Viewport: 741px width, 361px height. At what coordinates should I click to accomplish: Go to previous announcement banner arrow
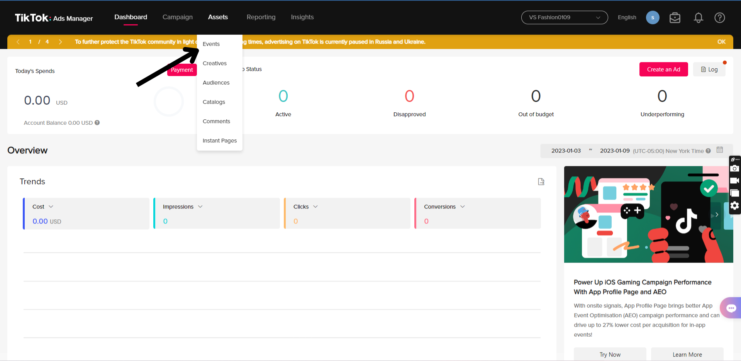pyautogui.click(x=18, y=42)
